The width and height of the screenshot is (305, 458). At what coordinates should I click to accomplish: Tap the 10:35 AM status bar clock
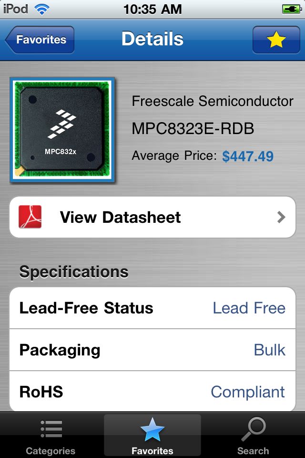pyautogui.click(x=152, y=10)
